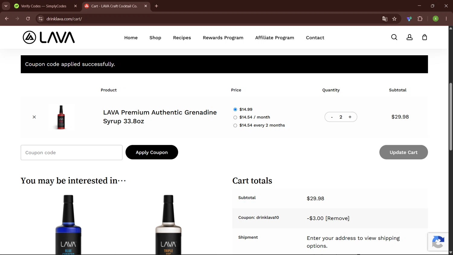Viewport: 453px width, 255px height.
Task: Open the Chrome three-dot menu
Action: click(x=446, y=19)
